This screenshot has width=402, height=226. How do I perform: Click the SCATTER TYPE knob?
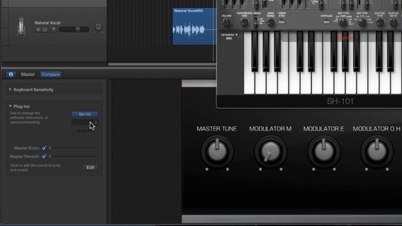(379, 23)
